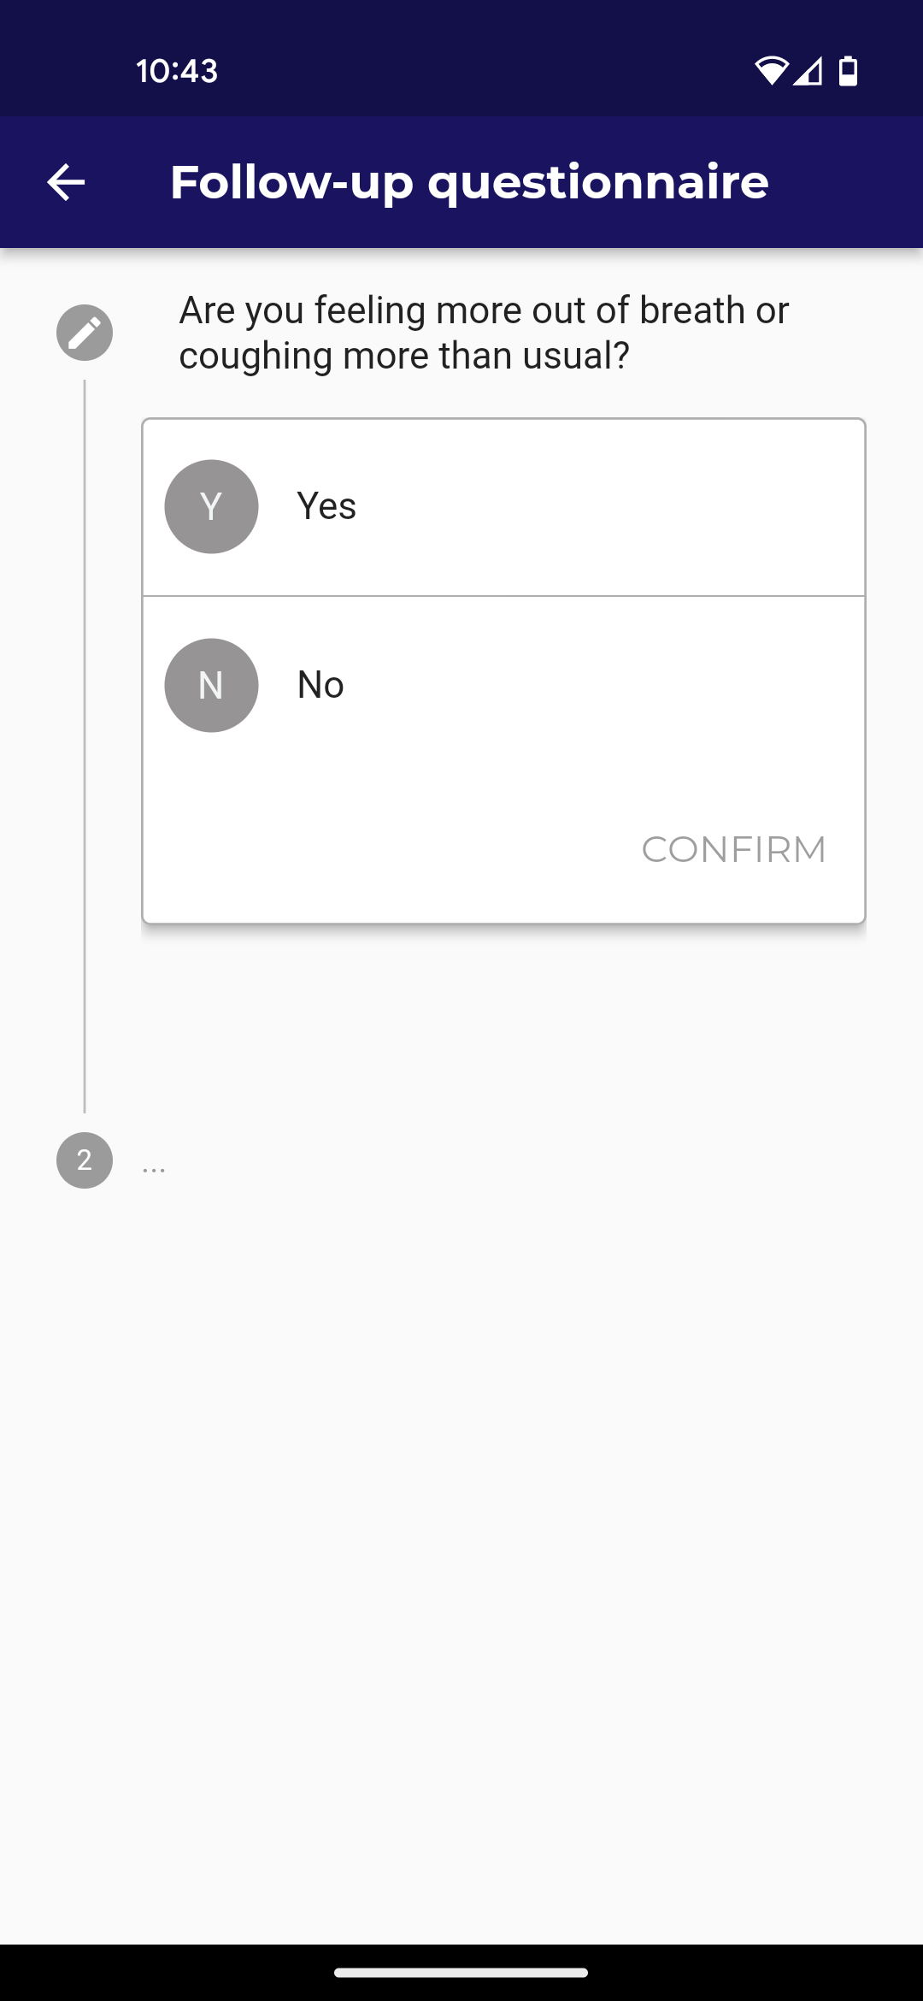Click the pencil edit icon for step one
The width and height of the screenshot is (923, 2001).
click(x=85, y=333)
